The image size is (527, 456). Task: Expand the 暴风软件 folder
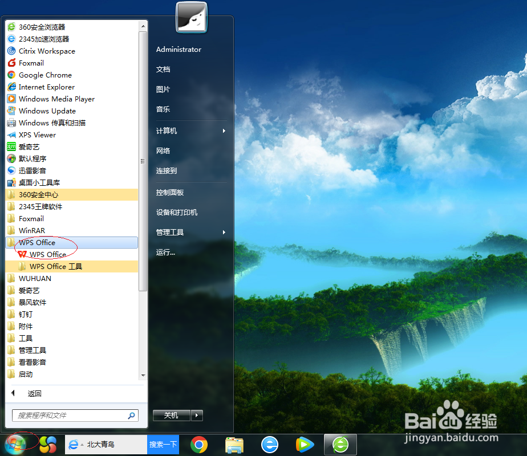tap(72, 303)
